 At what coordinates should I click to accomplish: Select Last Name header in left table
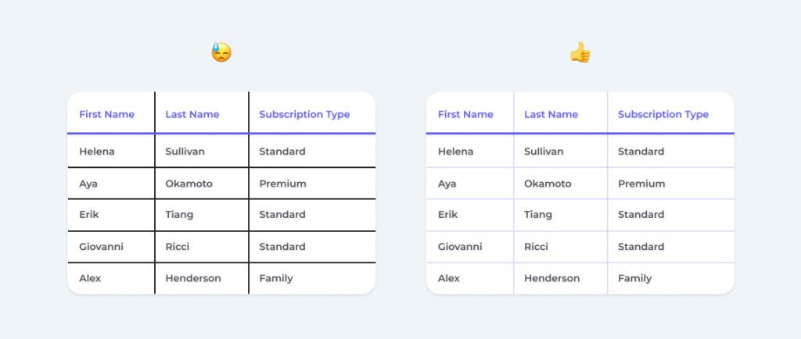tap(192, 114)
